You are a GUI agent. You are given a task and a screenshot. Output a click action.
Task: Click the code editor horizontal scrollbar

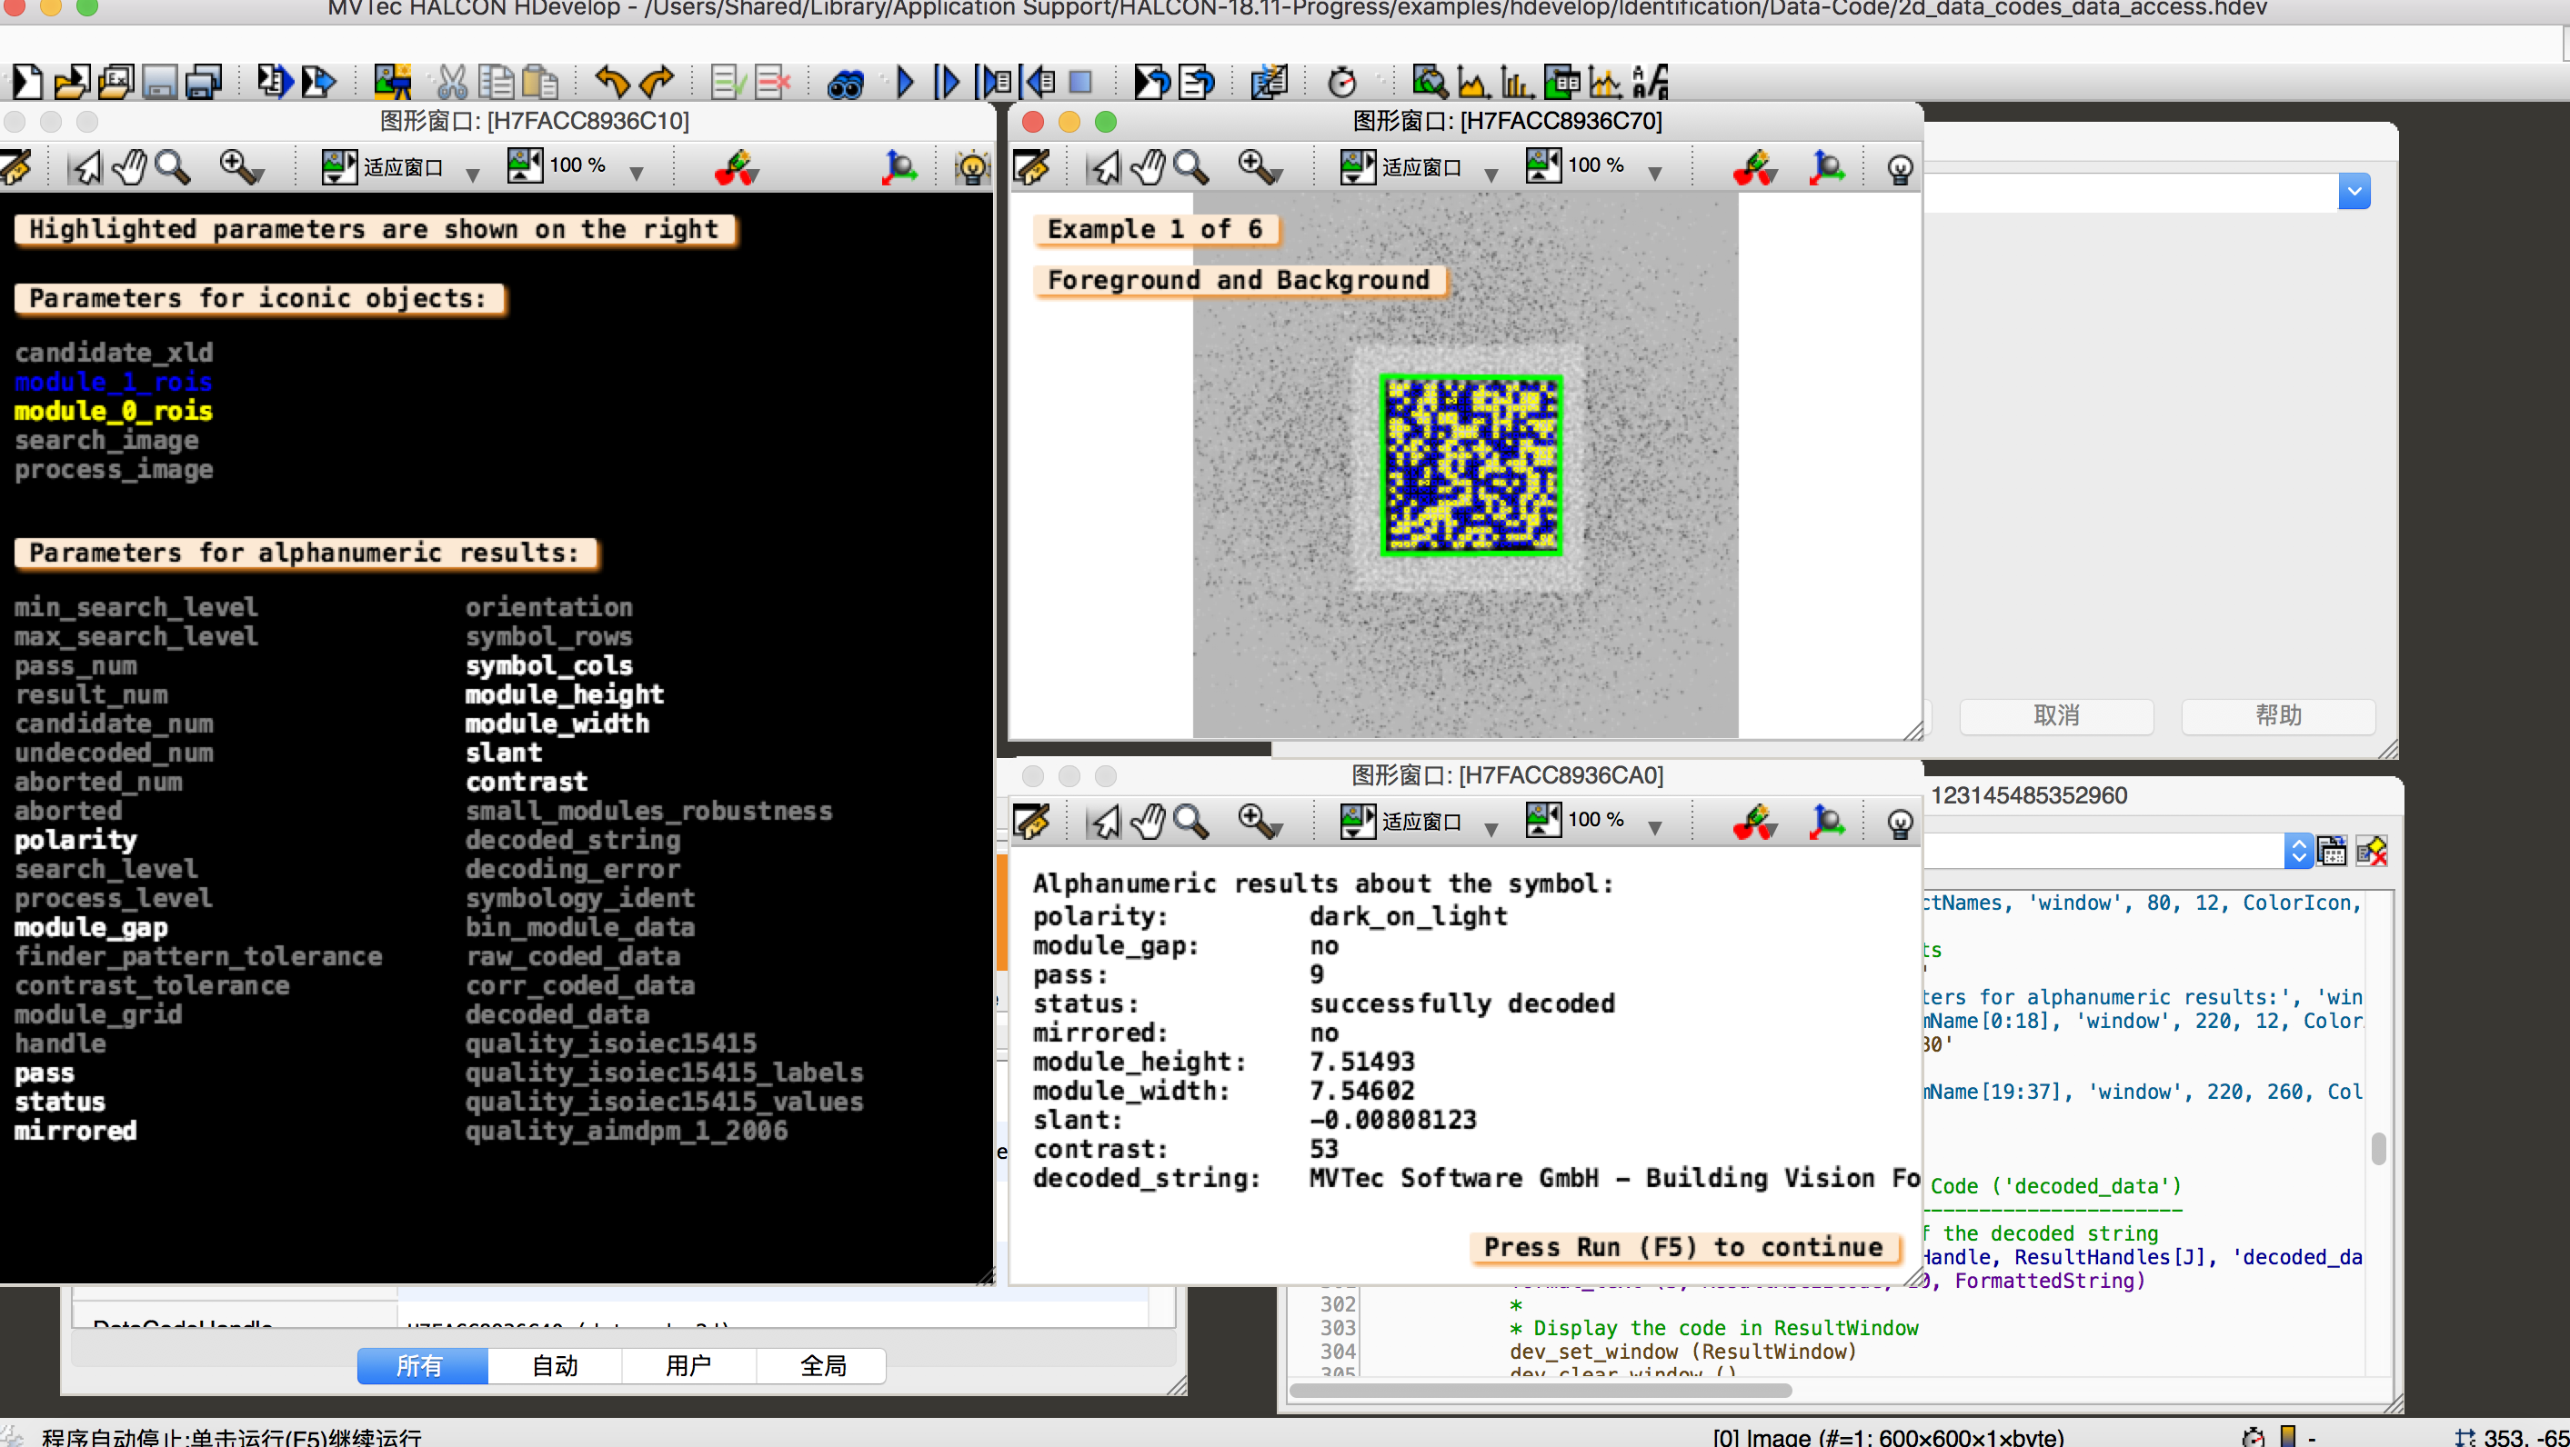pos(1541,1389)
